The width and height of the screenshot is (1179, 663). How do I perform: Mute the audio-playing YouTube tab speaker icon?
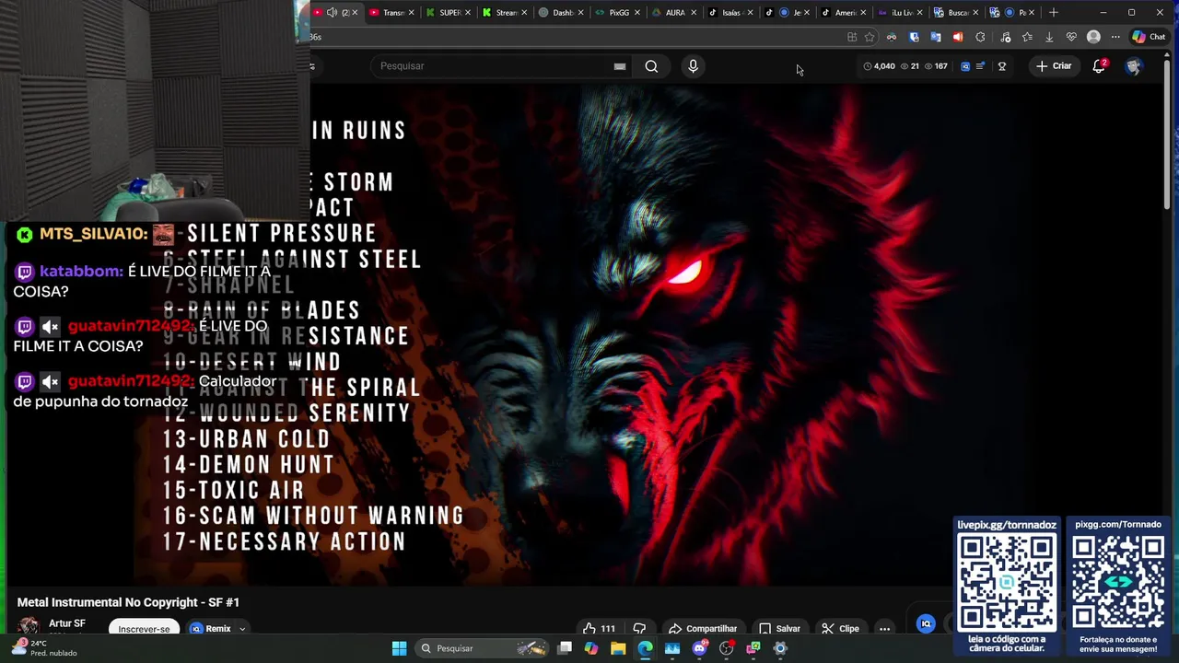pos(332,12)
